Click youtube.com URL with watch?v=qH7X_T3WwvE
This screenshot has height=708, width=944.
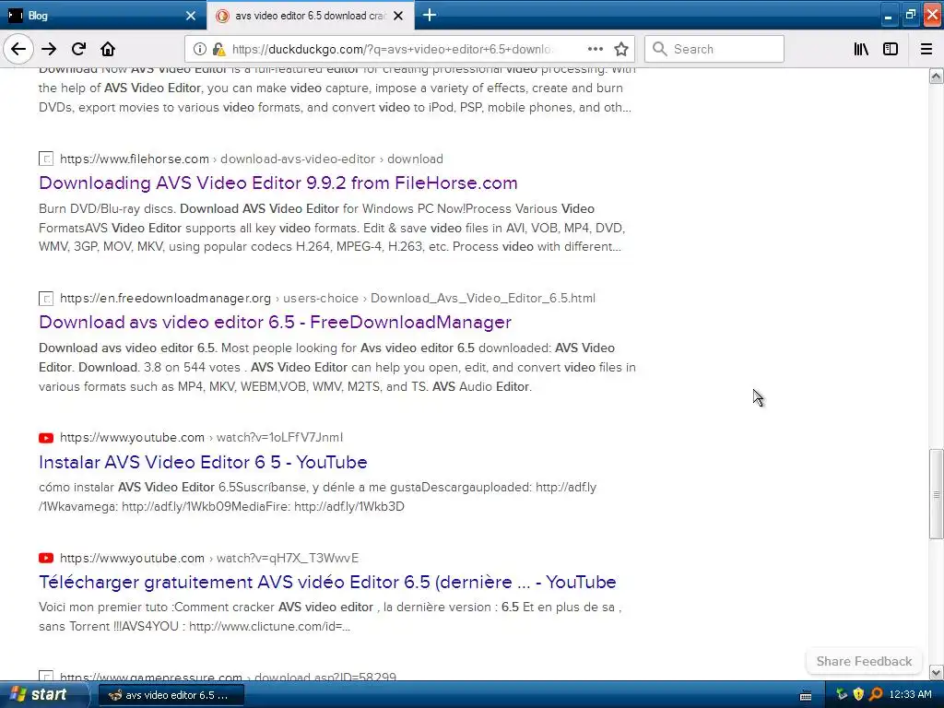[209, 558]
